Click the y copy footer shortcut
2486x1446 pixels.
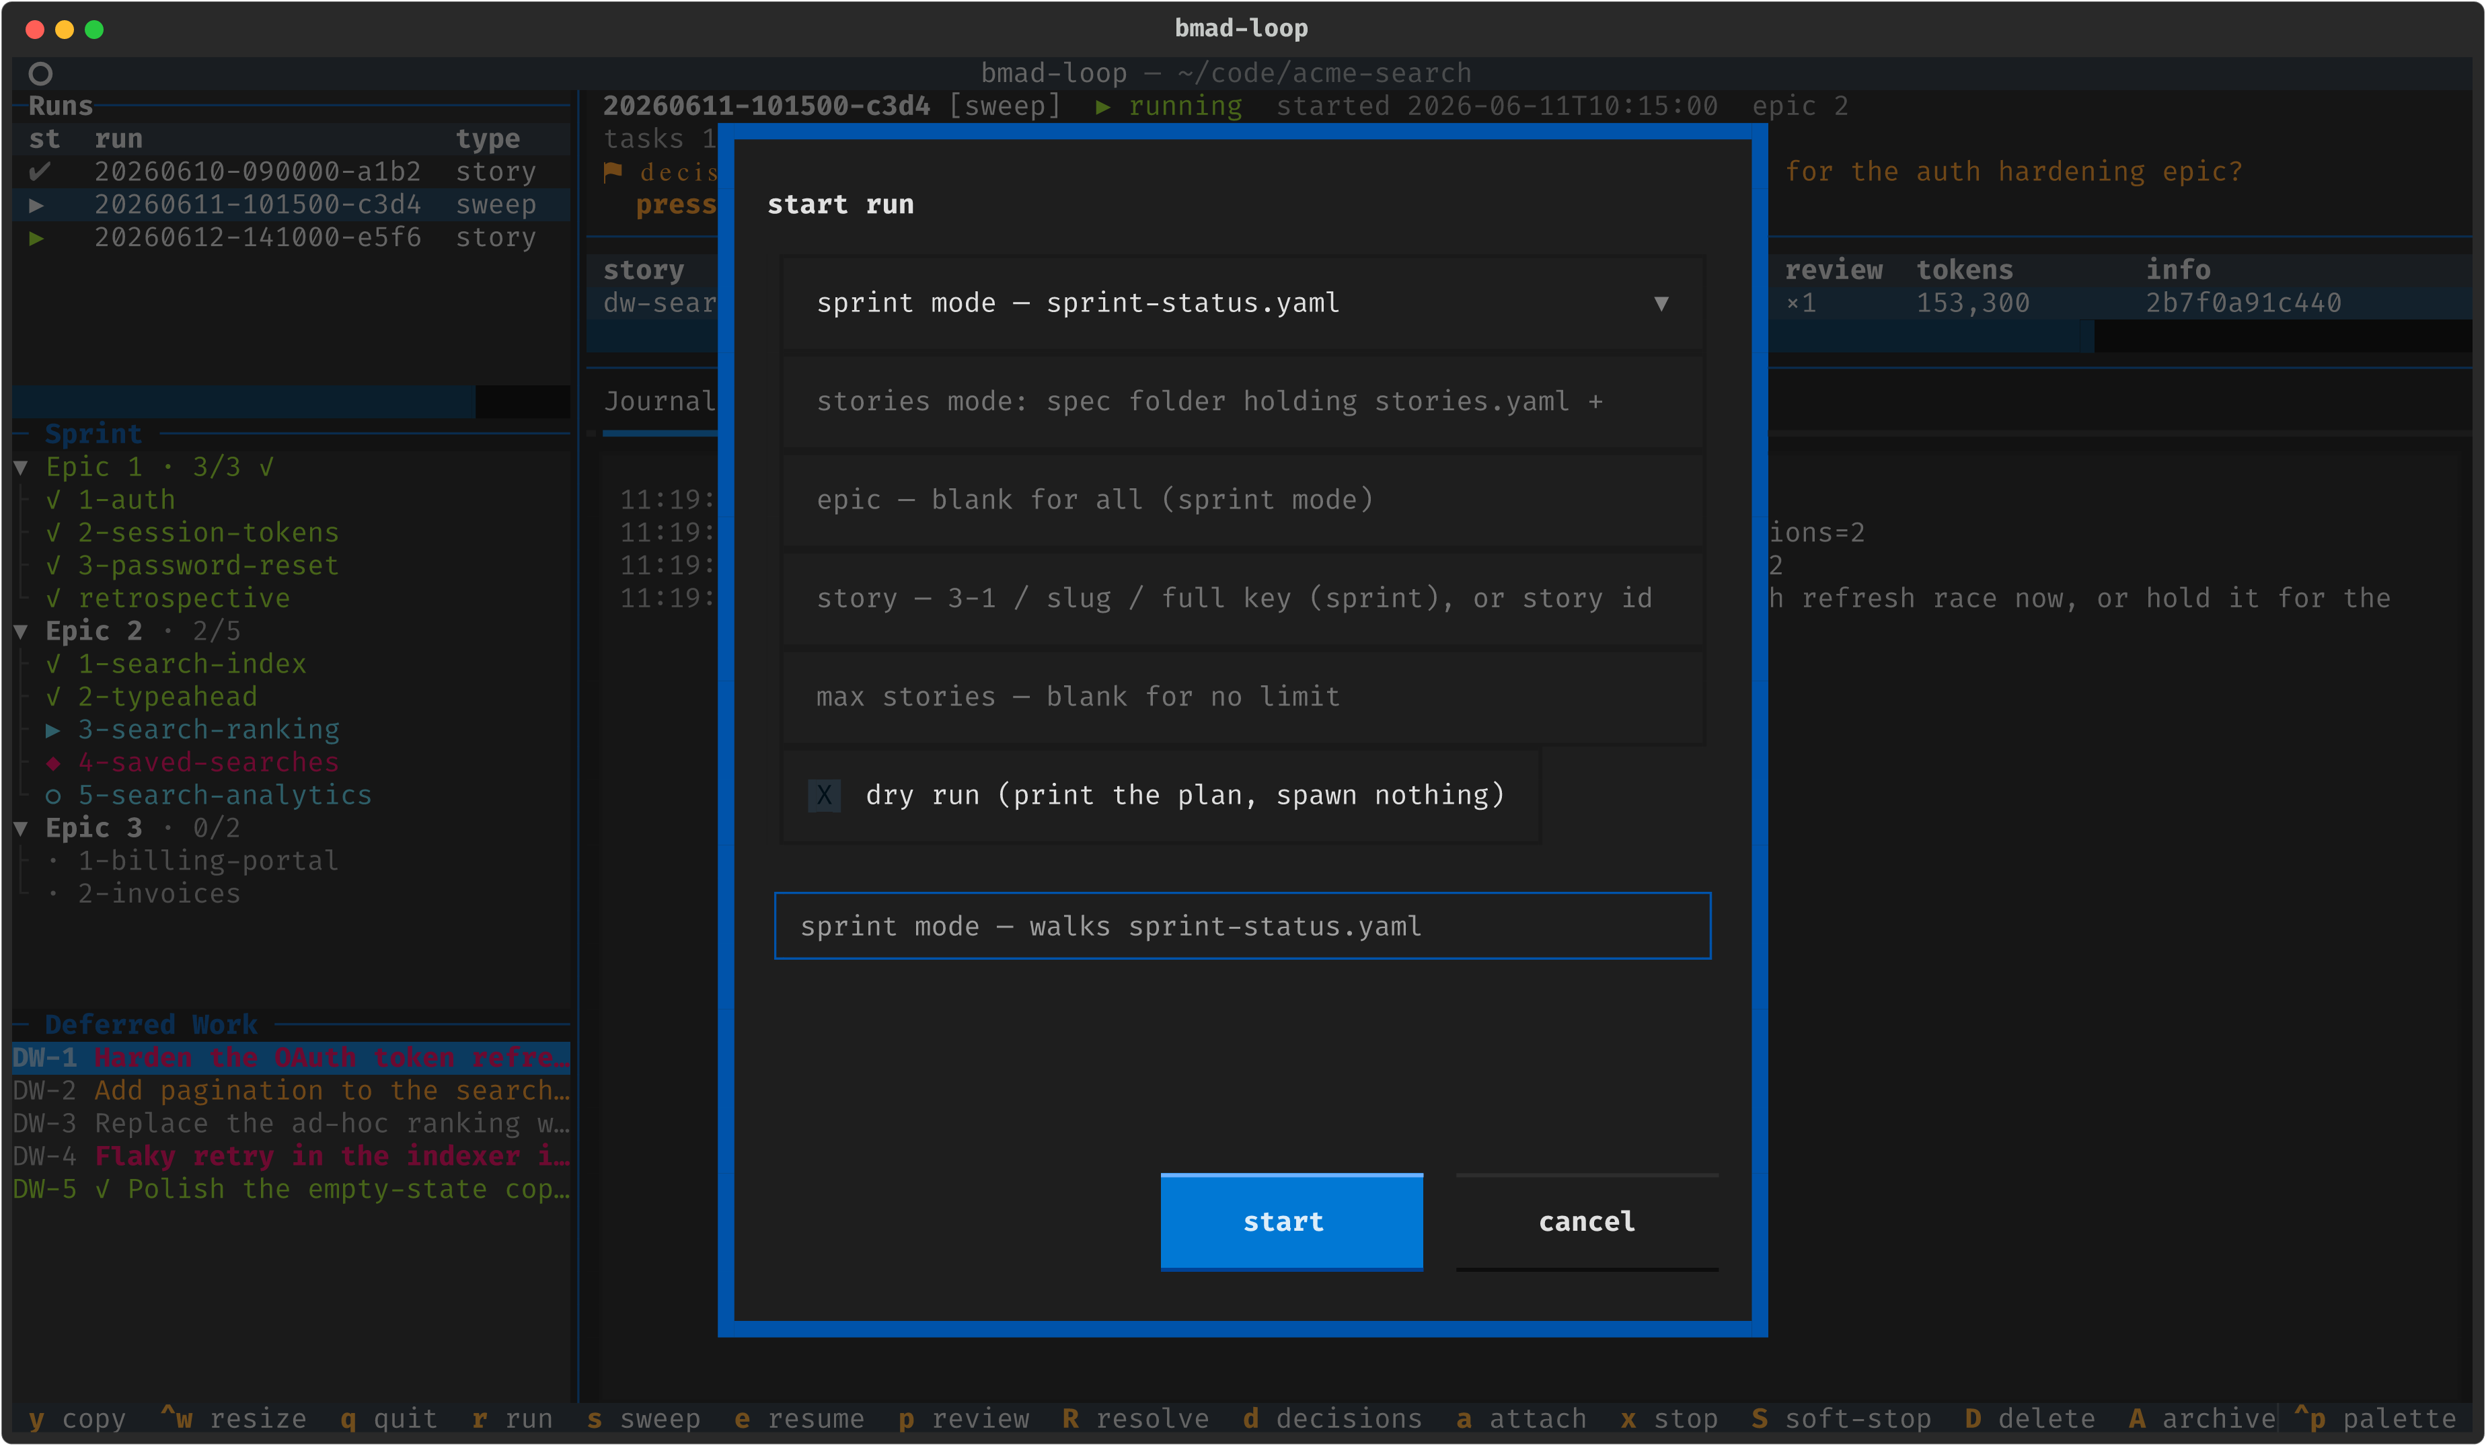pyautogui.click(x=77, y=1419)
